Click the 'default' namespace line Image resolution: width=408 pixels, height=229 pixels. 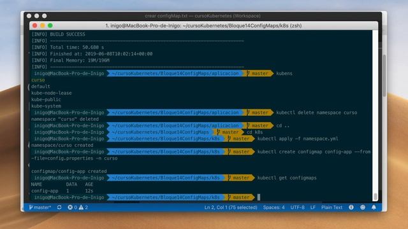[41, 87]
